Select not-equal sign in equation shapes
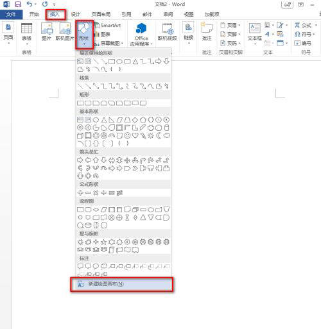The height and width of the screenshot is (329, 321). (x=119, y=192)
